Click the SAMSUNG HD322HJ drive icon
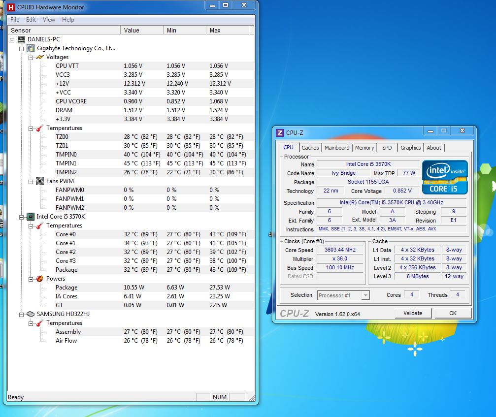Image resolution: width=496 pixels, height=417 pixels. point(31,314)
